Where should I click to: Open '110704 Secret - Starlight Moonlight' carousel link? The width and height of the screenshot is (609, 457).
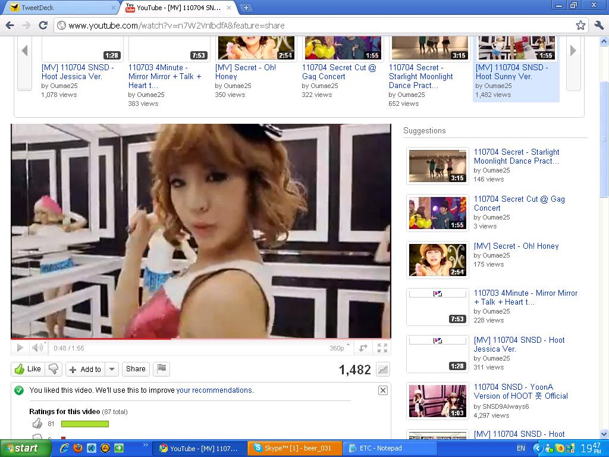tap(421, 76)
